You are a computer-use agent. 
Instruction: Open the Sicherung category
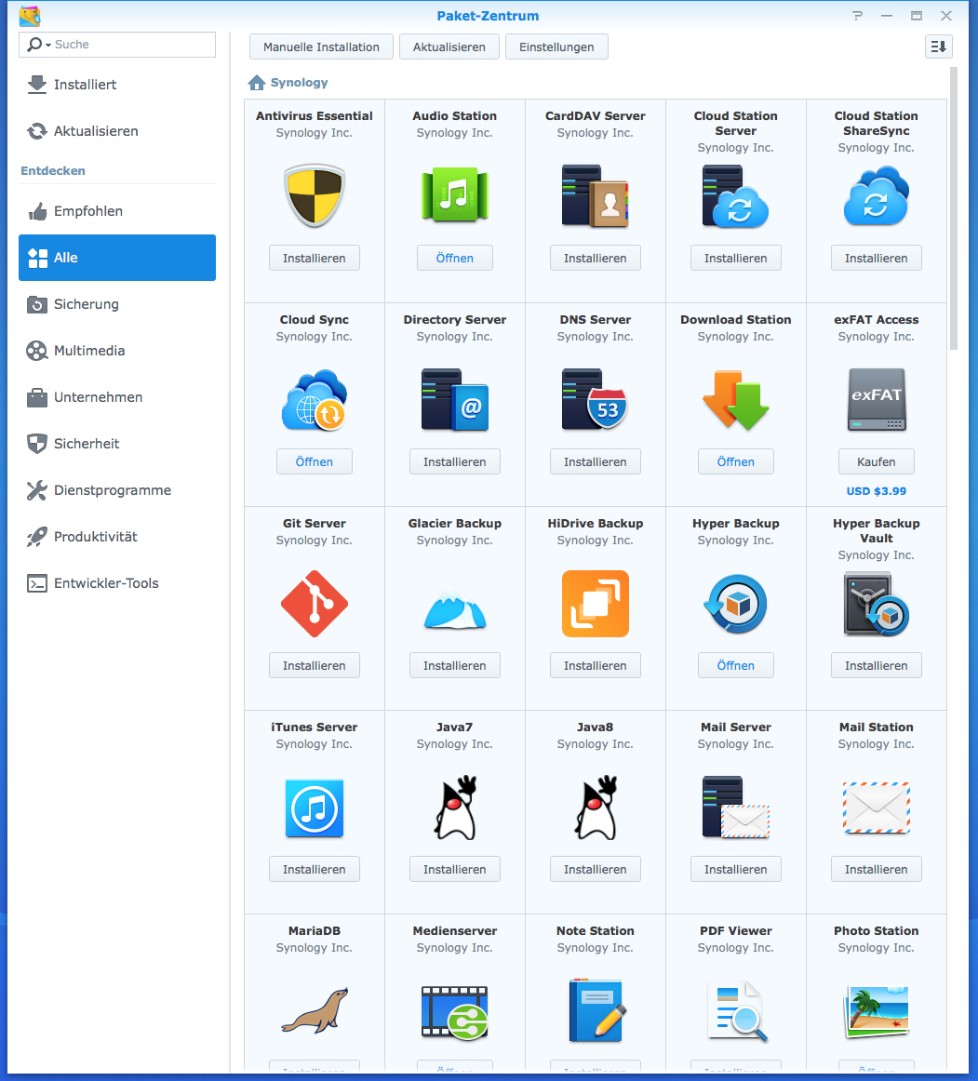click(117, 304)
